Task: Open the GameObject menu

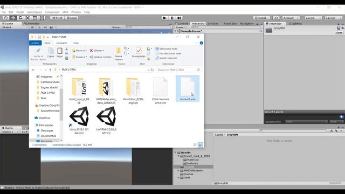Action: point(34,12)
